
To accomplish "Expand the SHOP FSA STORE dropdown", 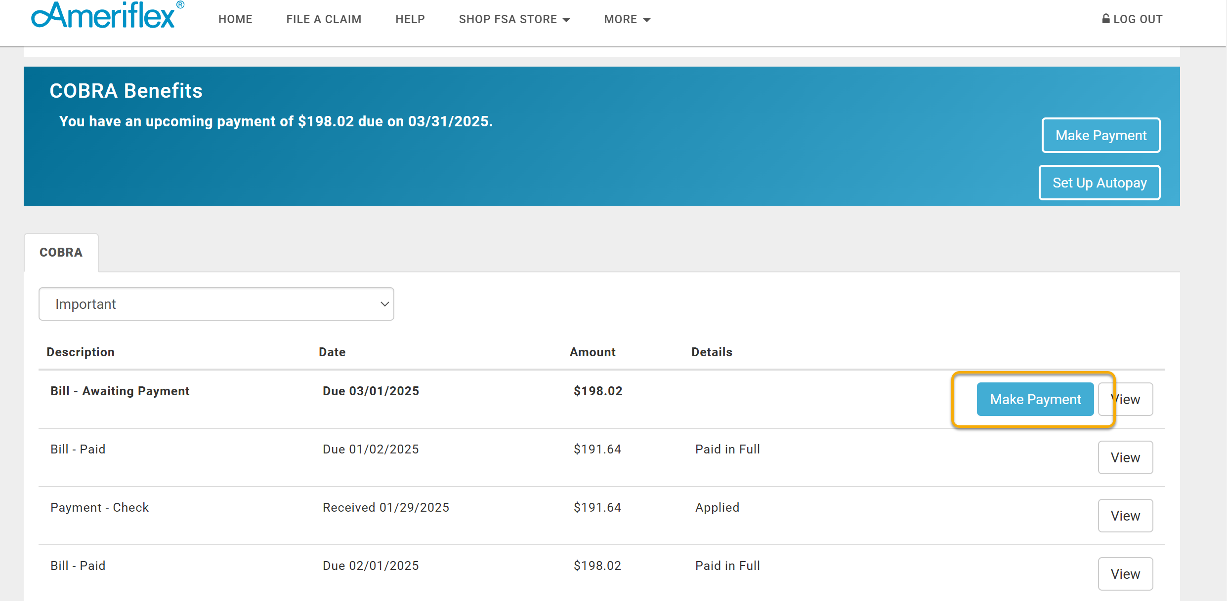I will [x=514, y=19].
